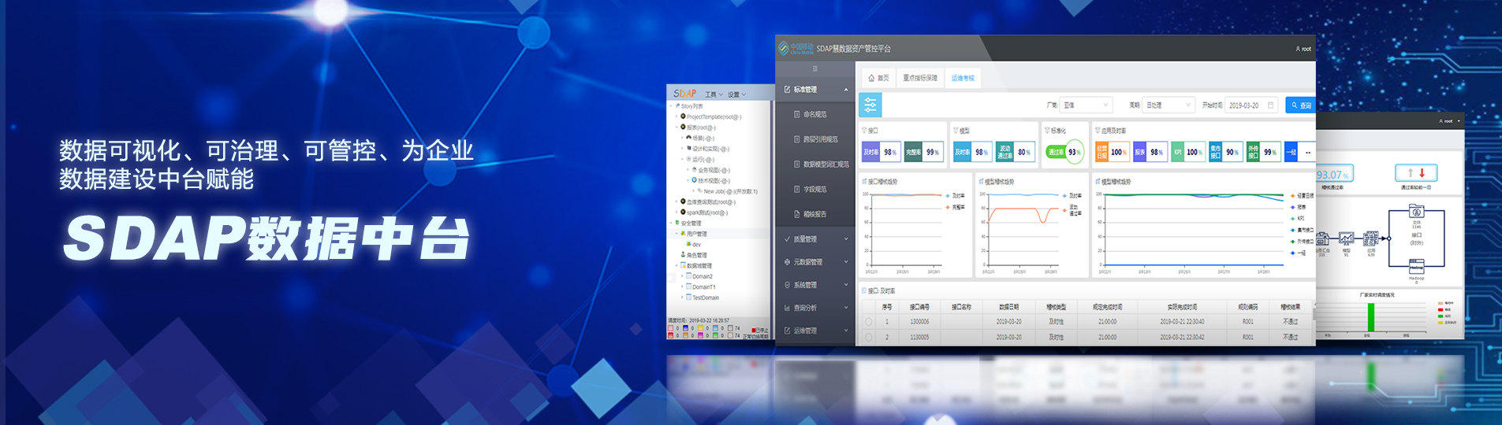
Task: Click the 字段规范 document icon
Action: tap(797, 190)
